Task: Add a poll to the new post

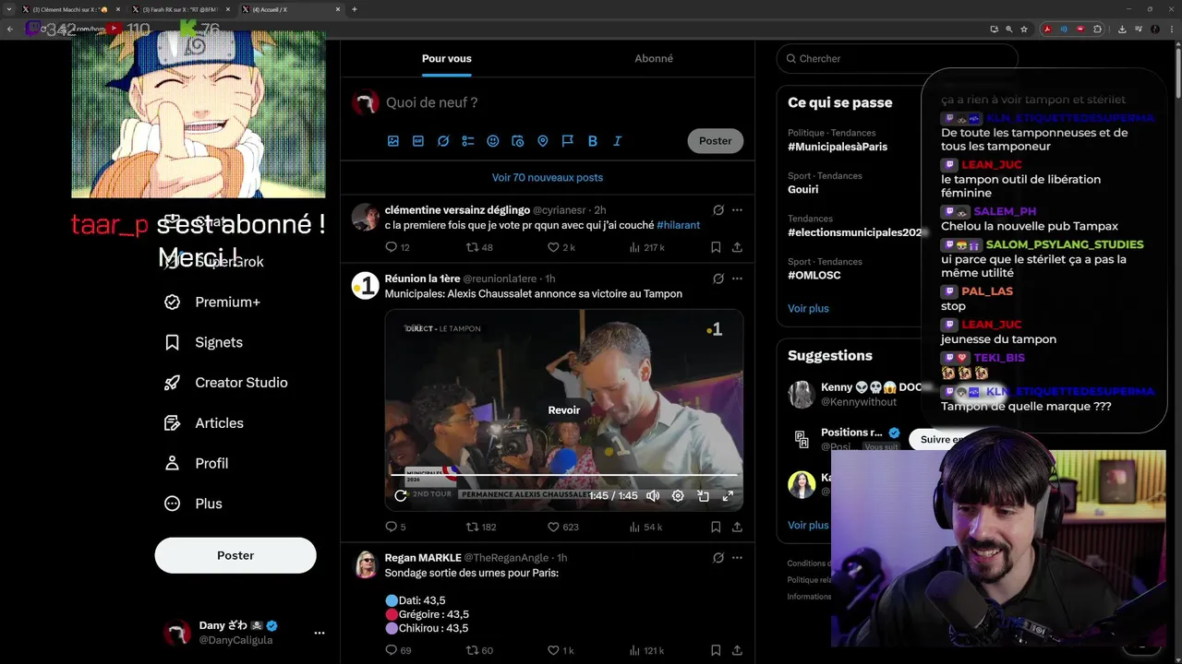Action: [468, 141]
